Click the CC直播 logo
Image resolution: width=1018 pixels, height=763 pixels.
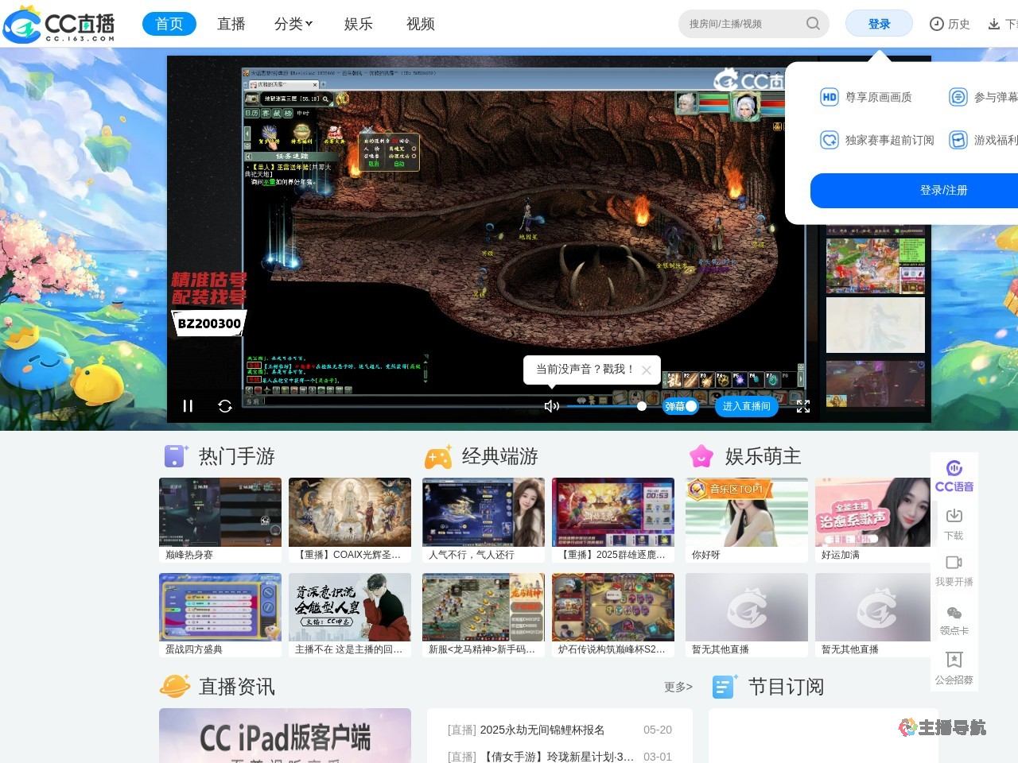pyautogui.click(x=60, y=23)
